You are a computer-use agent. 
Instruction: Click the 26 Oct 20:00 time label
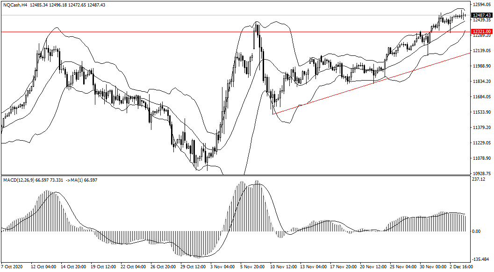tap(164, 267)
